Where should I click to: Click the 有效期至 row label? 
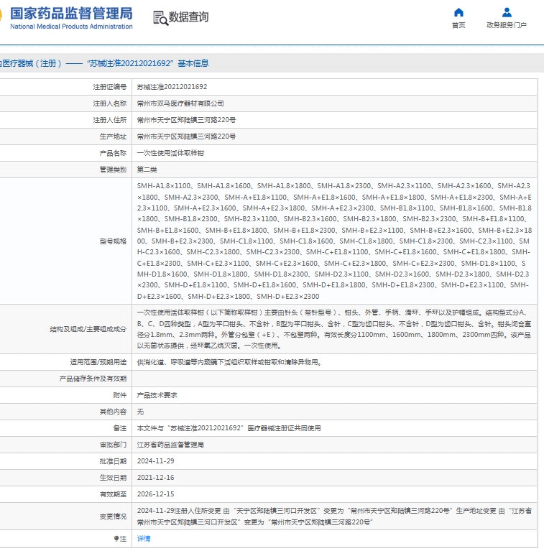tap(113, 494)
